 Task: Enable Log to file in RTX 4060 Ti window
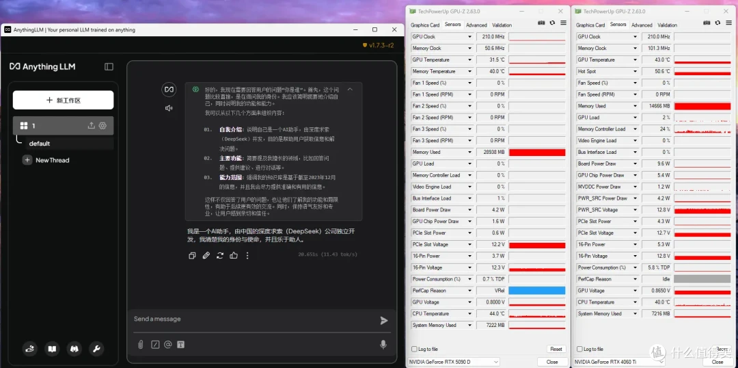click(579, 349)
